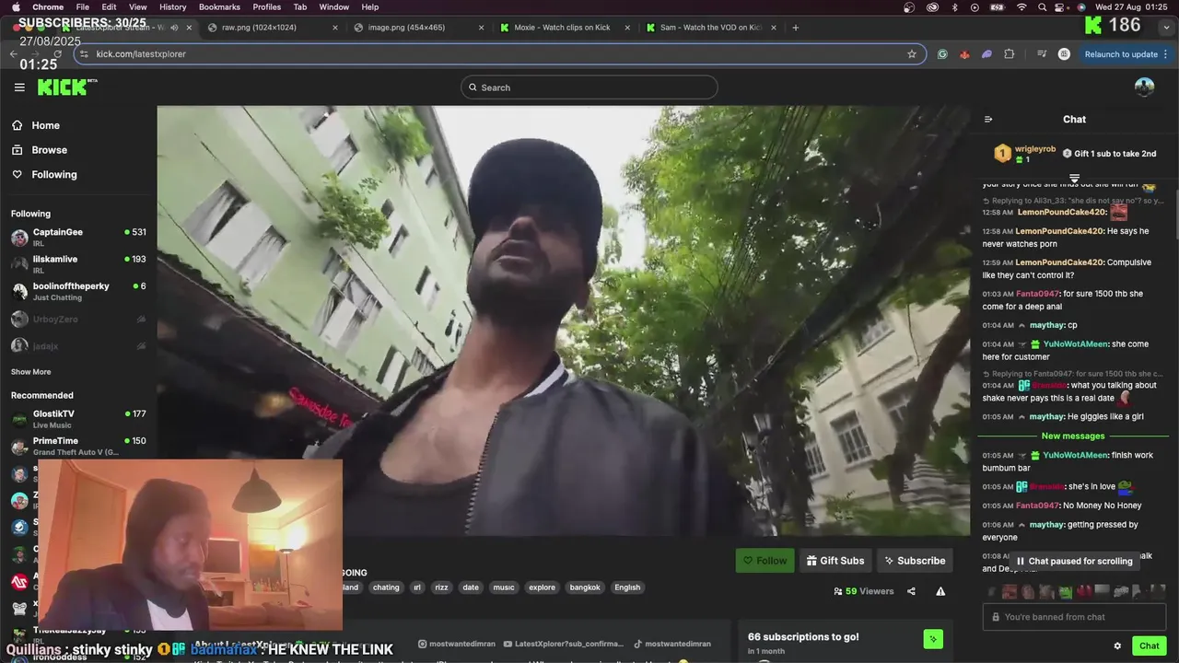Click the Subscribe button

pyautogui.click(x=914, y=561)
